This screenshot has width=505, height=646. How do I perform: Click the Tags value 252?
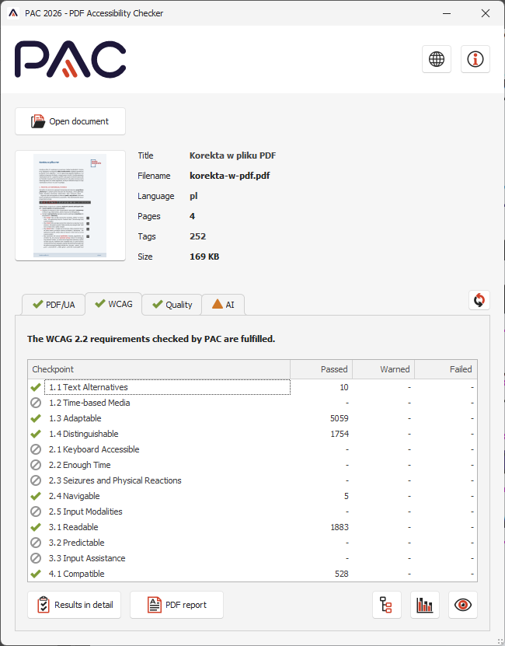click(197, 236)
